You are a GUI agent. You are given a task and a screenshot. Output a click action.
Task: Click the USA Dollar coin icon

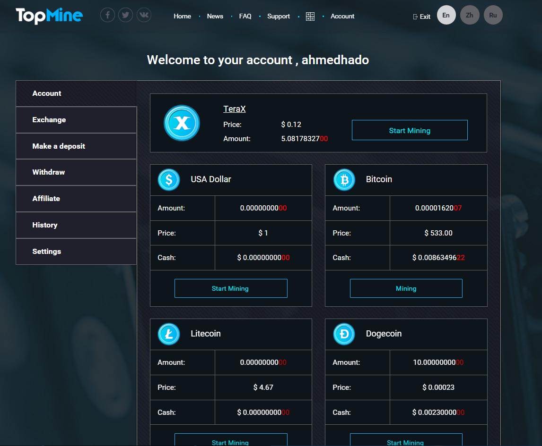[169, 180]
